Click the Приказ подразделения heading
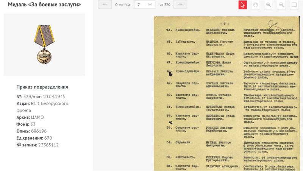The width and height of the screenshot is (303, 171). 42,87
